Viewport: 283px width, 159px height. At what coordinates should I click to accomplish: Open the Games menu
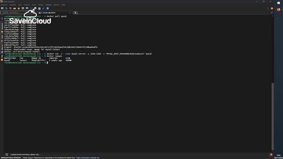point(41,5)
